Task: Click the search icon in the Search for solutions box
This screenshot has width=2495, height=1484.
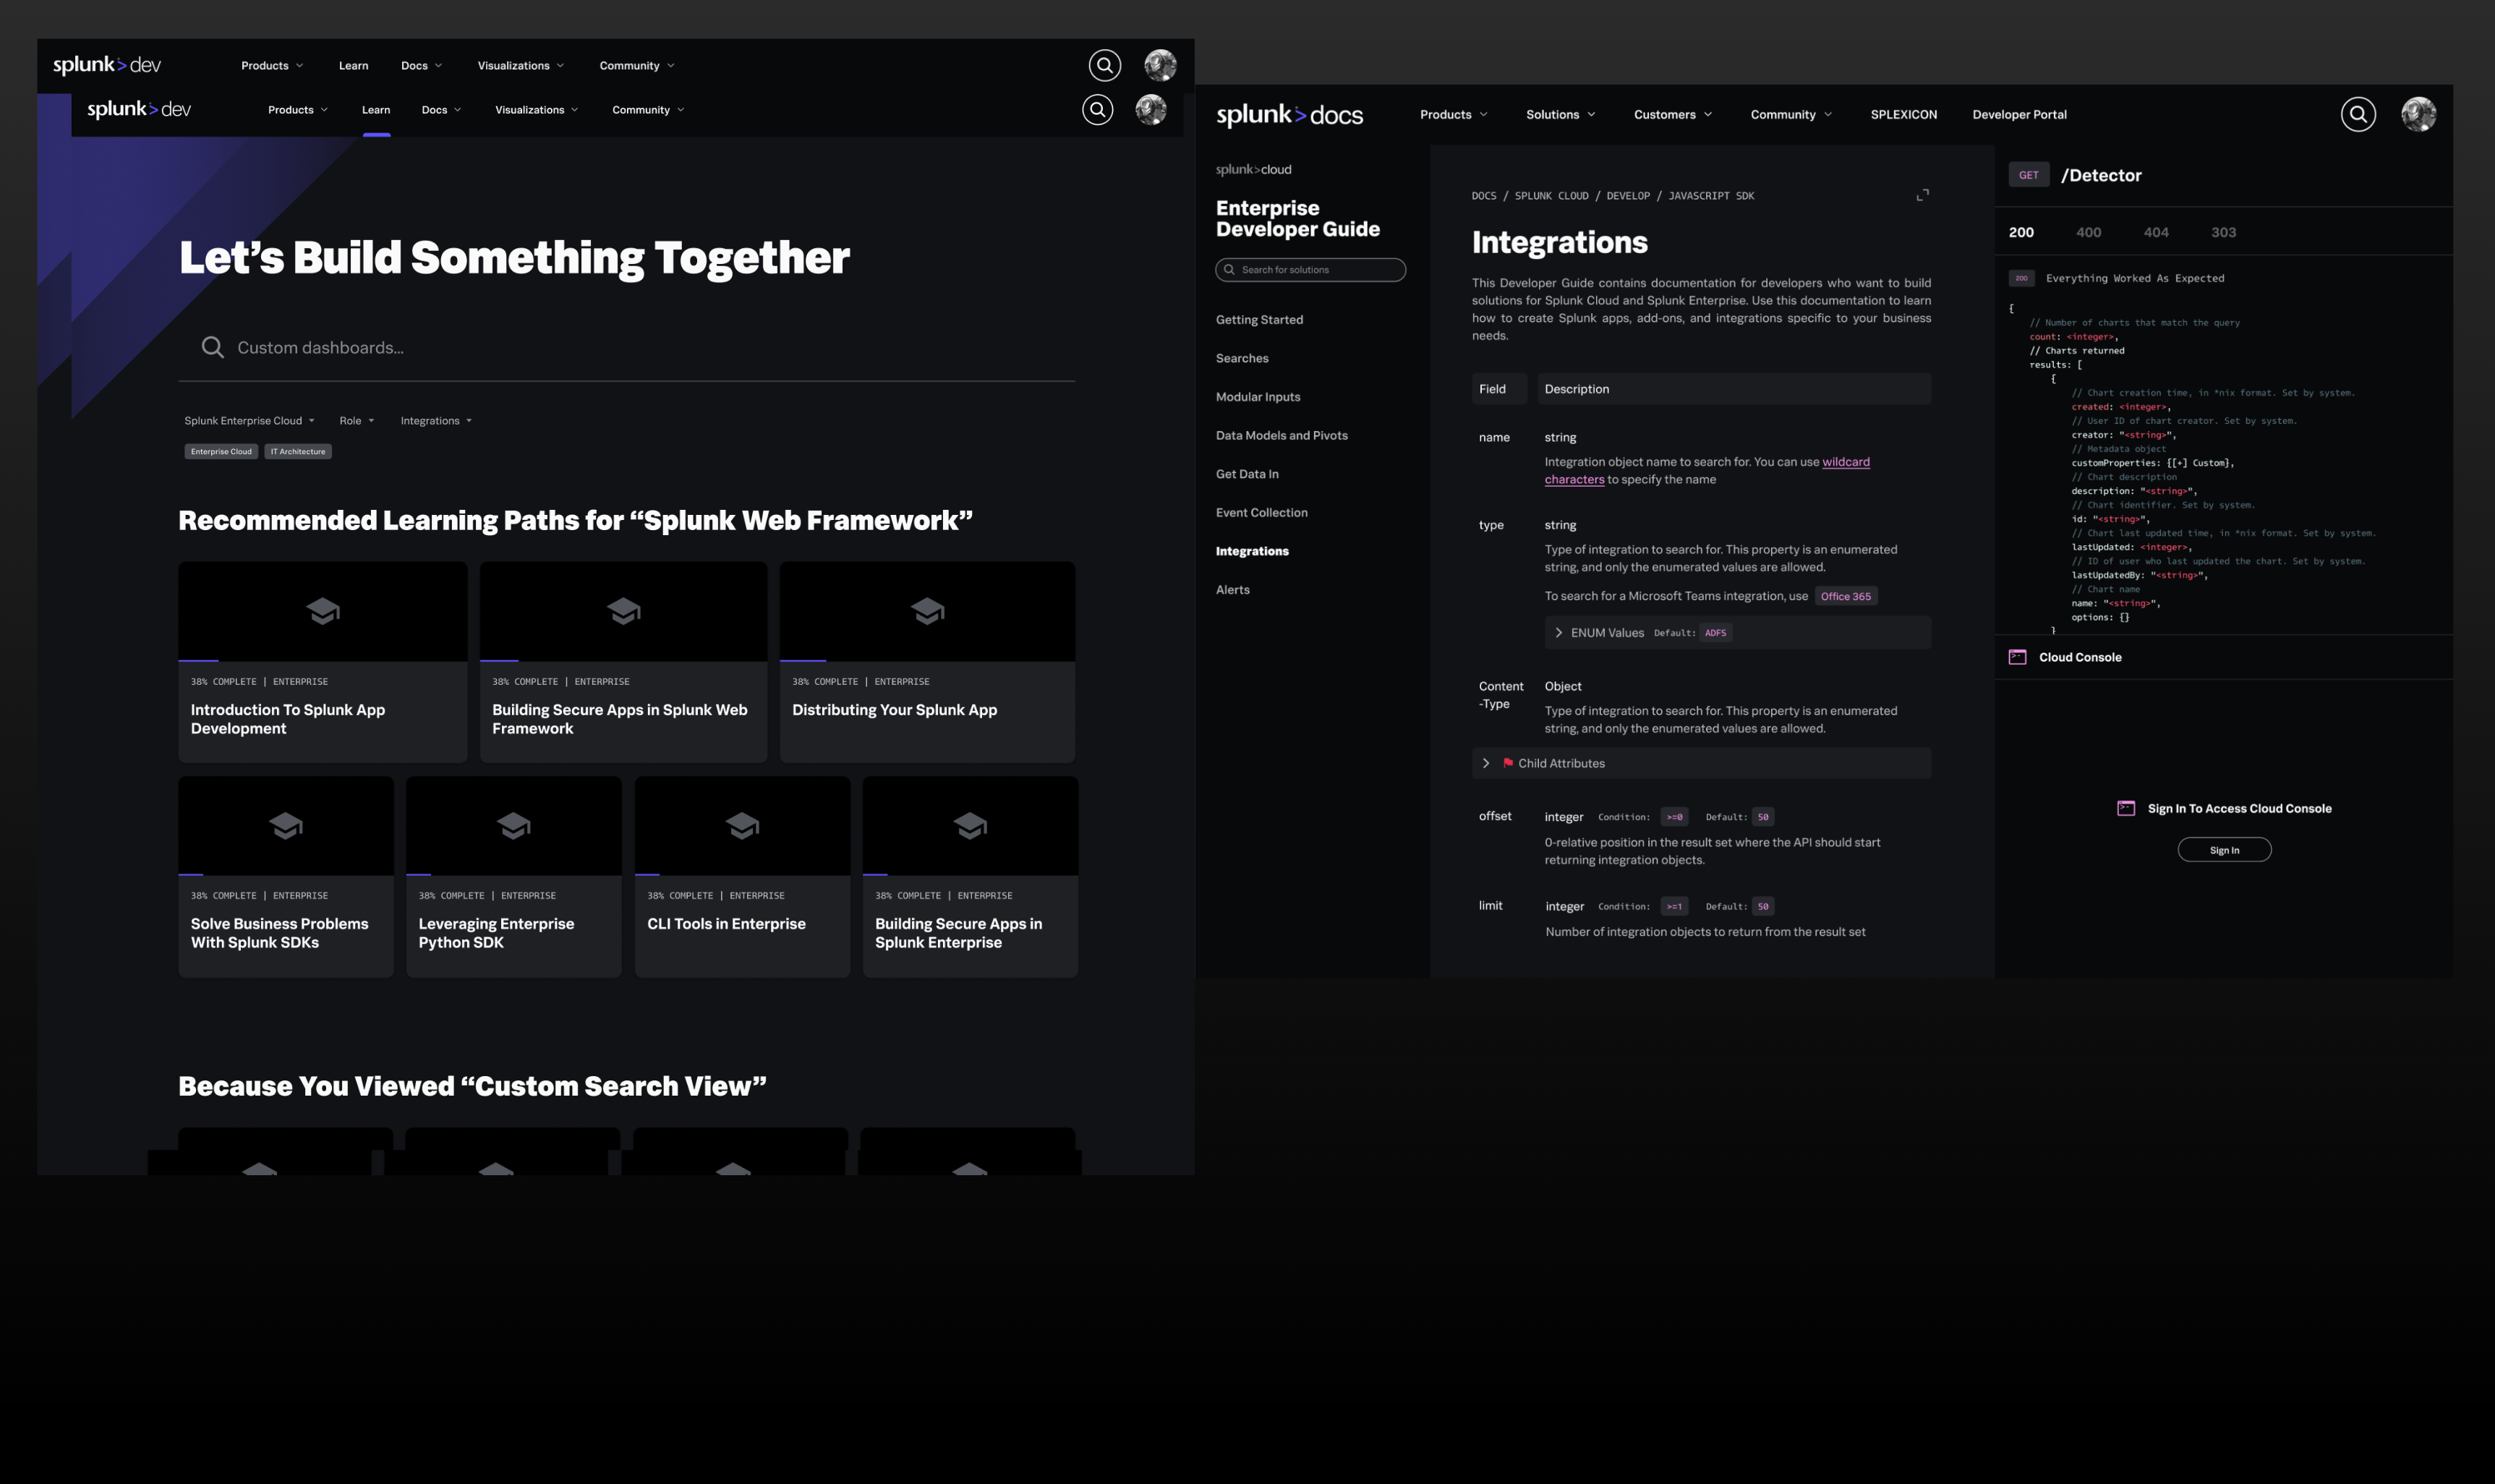Action: pyautogui.click(x=1229, y=269)
